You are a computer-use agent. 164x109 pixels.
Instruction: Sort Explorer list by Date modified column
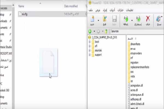(71, 6)
